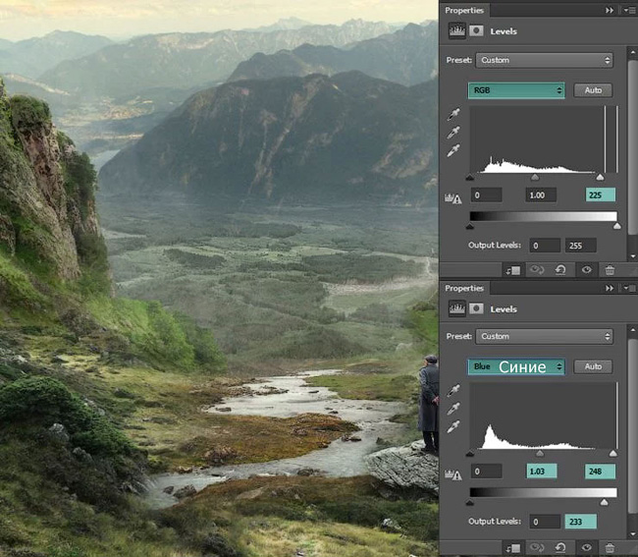The height and width of the screenshot is (557, 638).
Task: Select white point eyedropper in lower panel
Action: pyautogui.click(x=453, y=426)
